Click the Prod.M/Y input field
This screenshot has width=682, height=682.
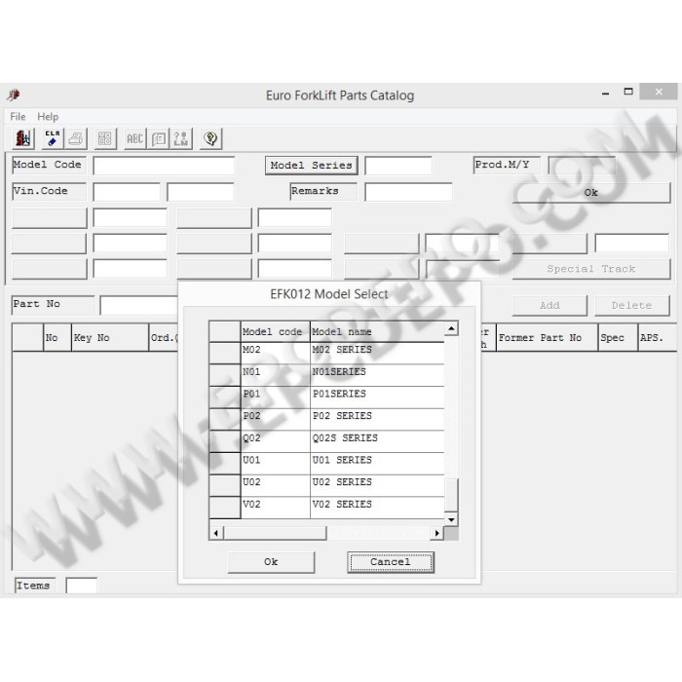(x=582, y=166)
